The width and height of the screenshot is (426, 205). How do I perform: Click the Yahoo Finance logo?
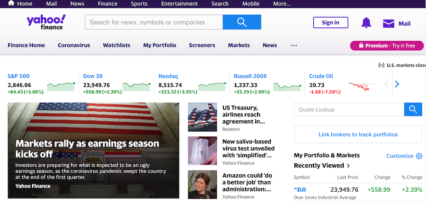point(46,23)
